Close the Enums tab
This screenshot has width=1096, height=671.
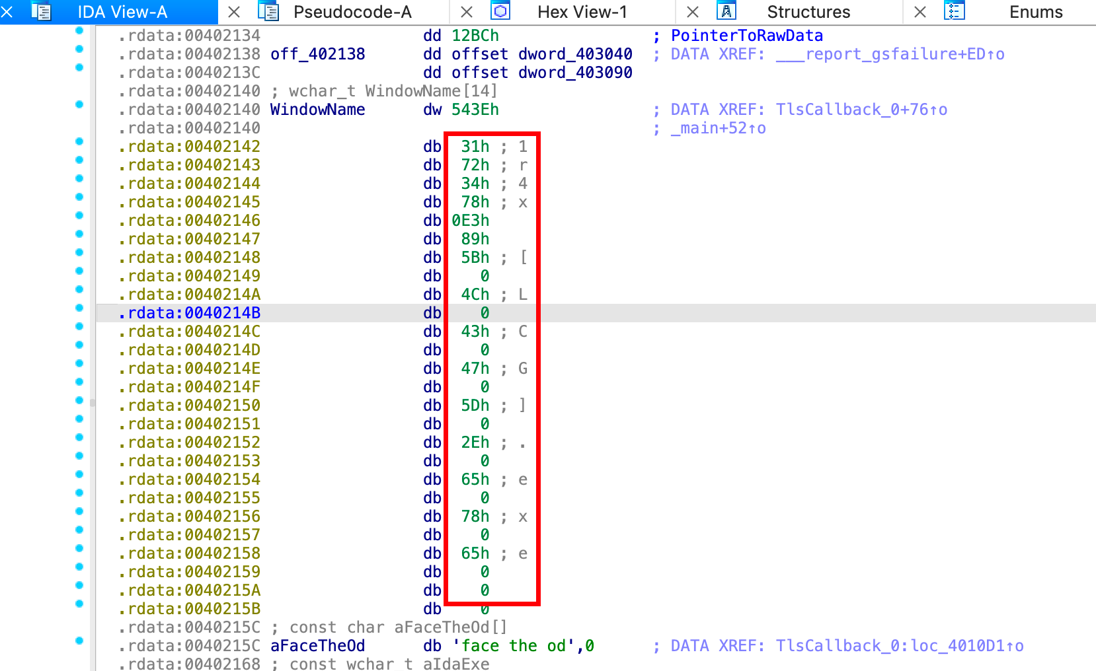tap(920, 12)
